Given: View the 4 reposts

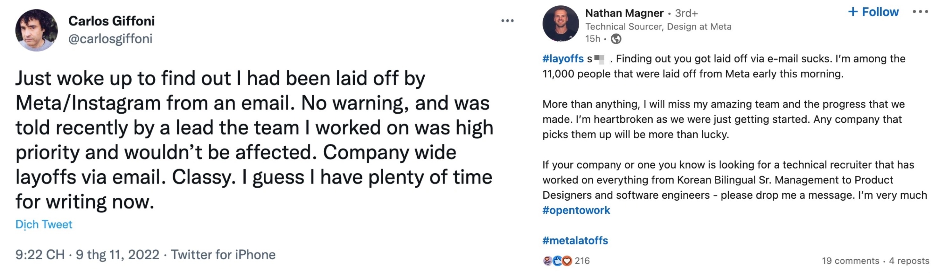Looking at the screenshot, I should coord(909,261).
